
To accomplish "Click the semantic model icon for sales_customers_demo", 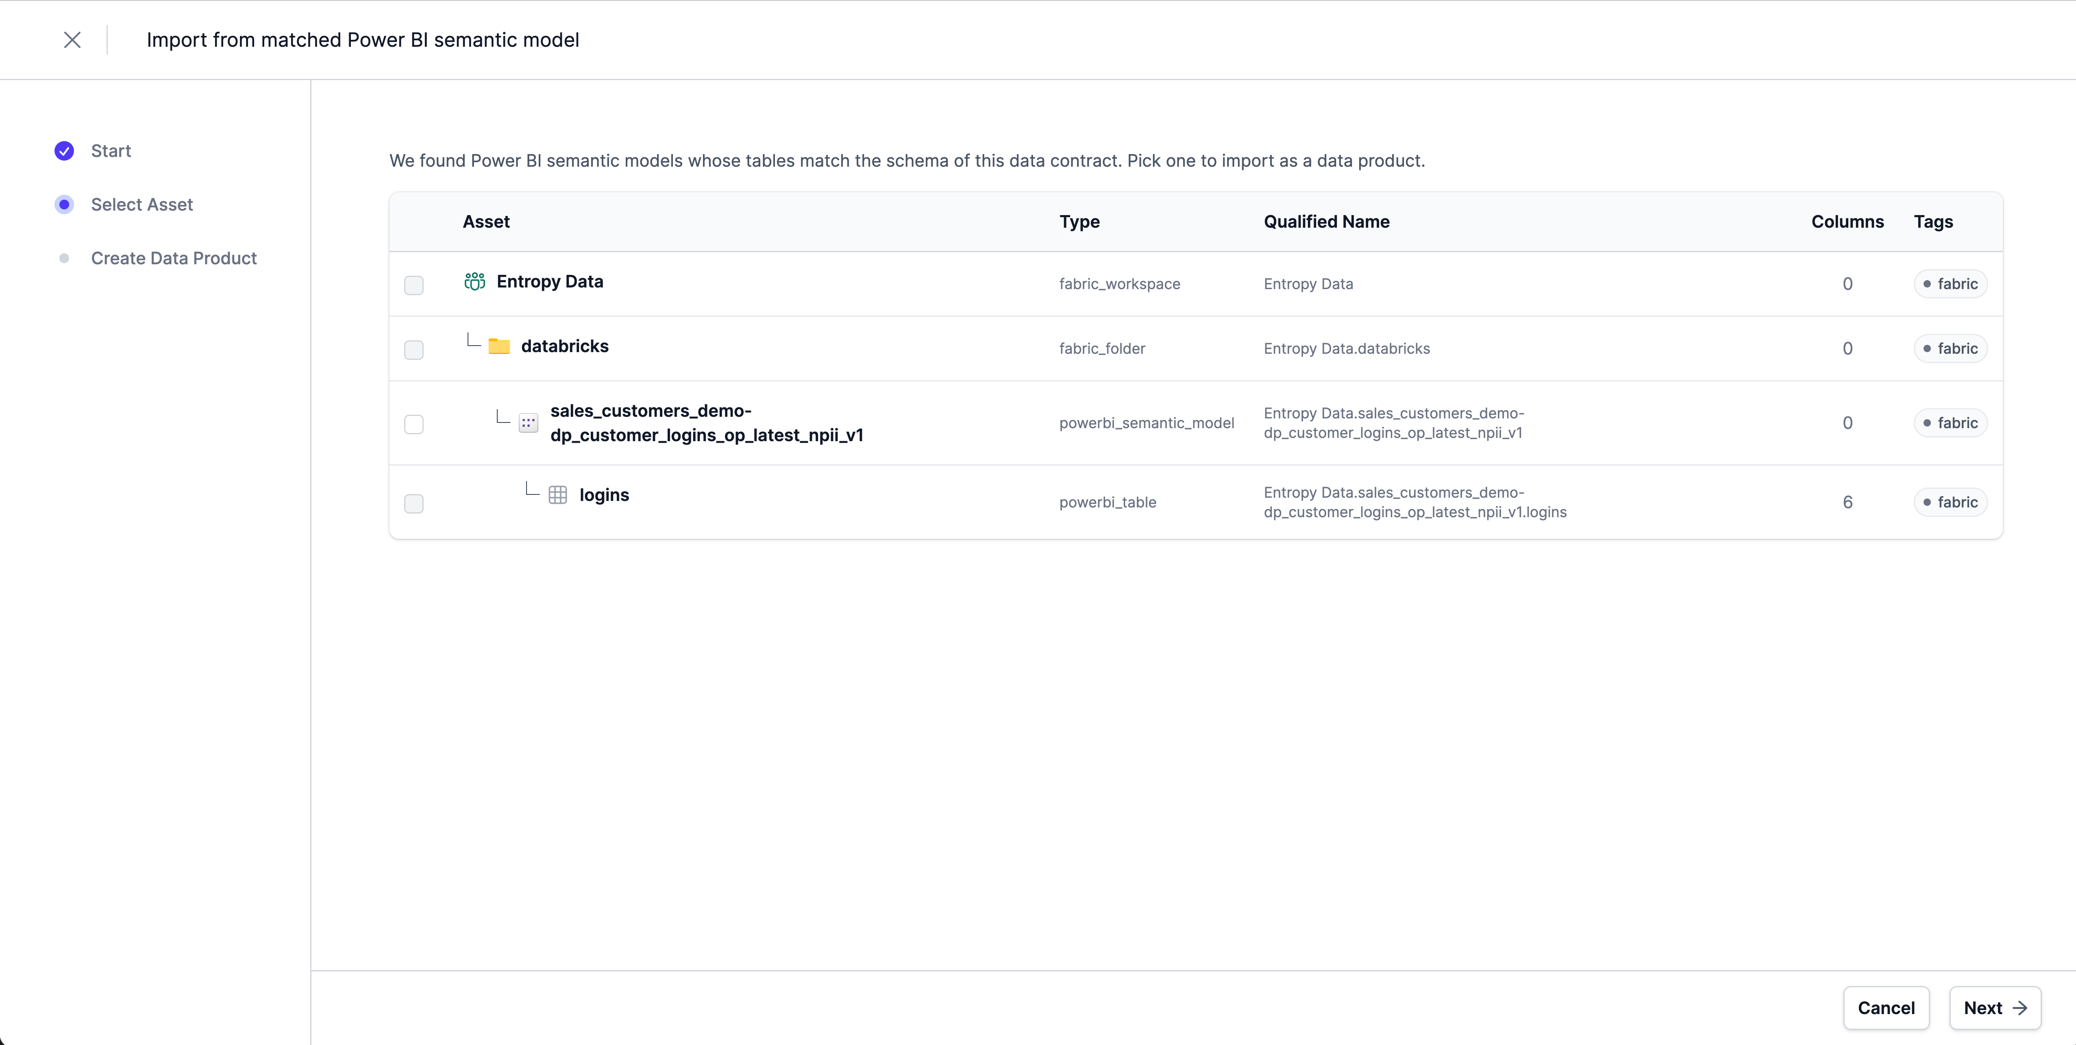I will tap(529, 423).
